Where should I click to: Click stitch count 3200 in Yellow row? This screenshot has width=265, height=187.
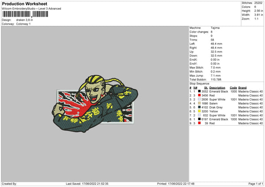[x=204, y=111]
